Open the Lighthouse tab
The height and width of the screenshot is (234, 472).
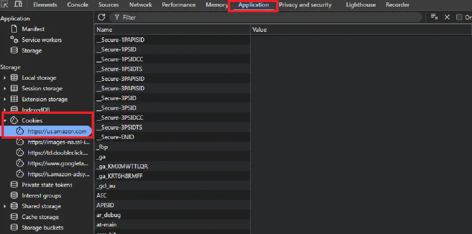click(x=361, y=5)
